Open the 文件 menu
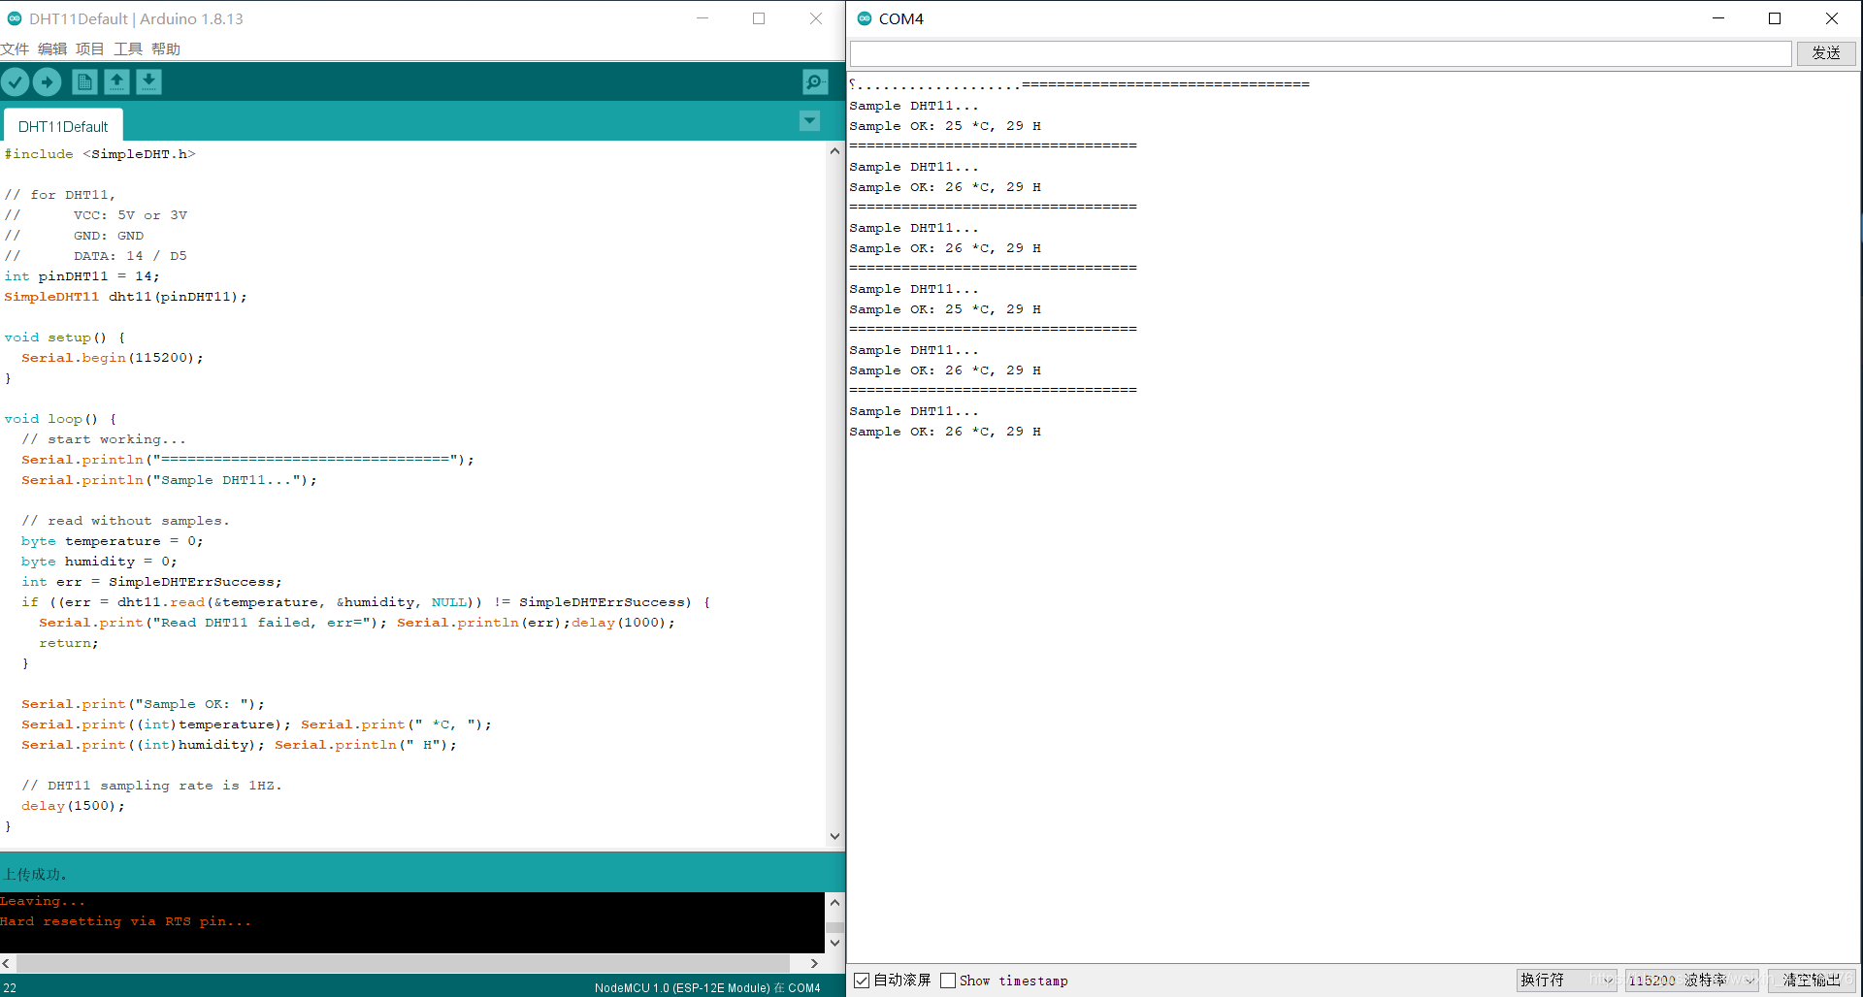This screenshot has height=997, width=1863. pos(15,48)
